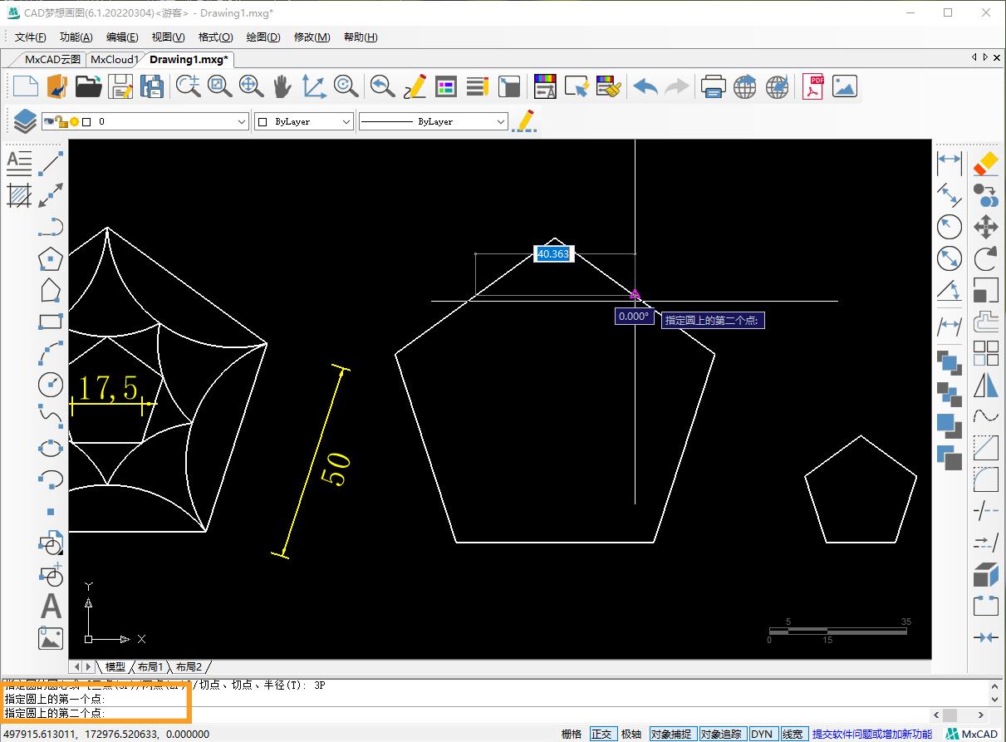
Task: Switch to the MxCloud1 tab
Action: pyautogui.click(x=114, y=59)
